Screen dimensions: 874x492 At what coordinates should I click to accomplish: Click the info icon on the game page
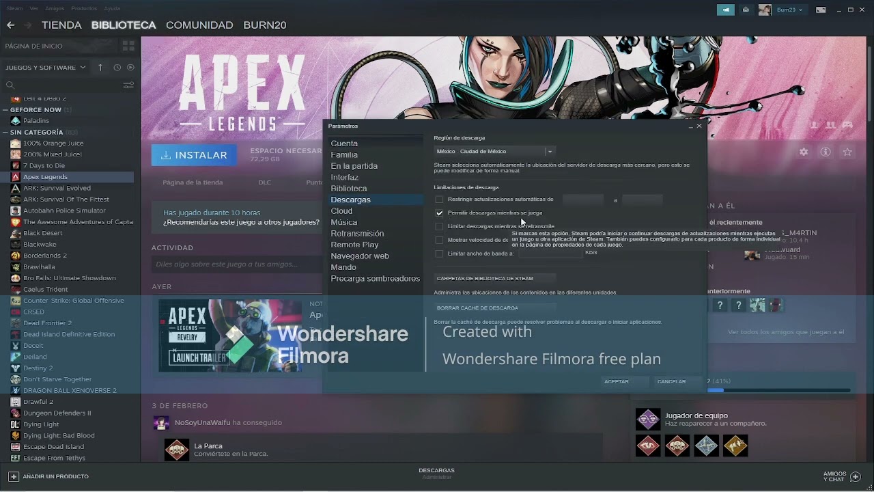826,152
